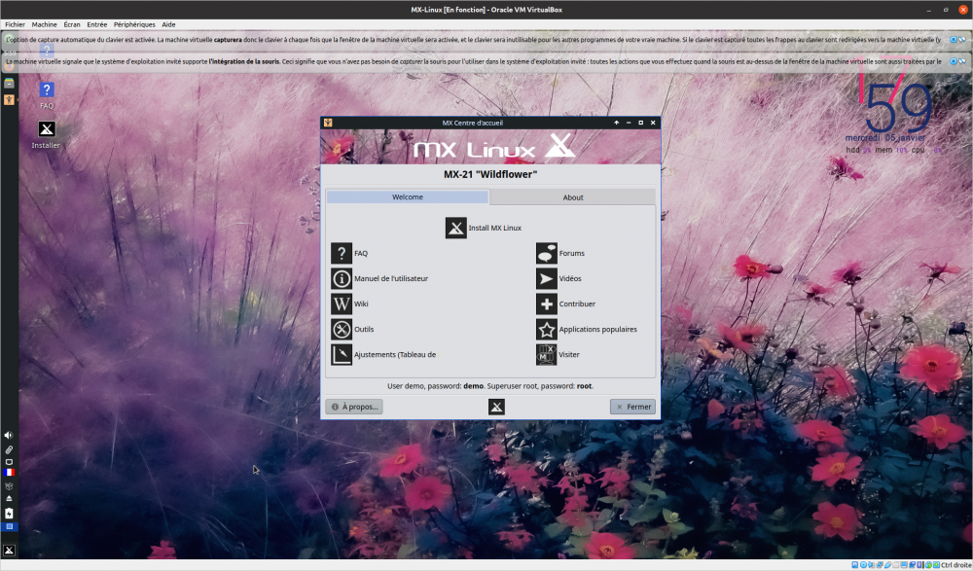The width and height of the screenshot is (973, 571).
Task: Dismiss the keyboard capture notification
Action: 954,39
